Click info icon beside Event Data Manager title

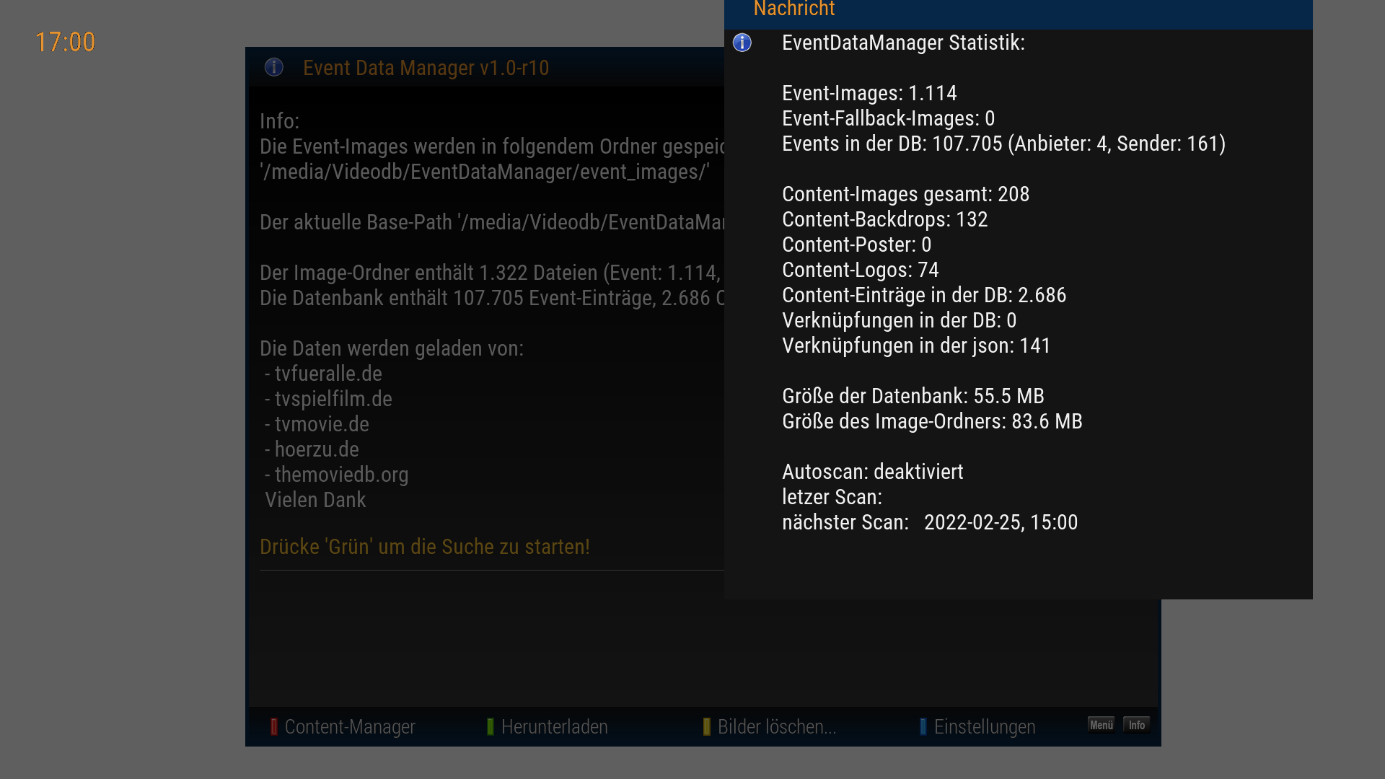[274, 67]
